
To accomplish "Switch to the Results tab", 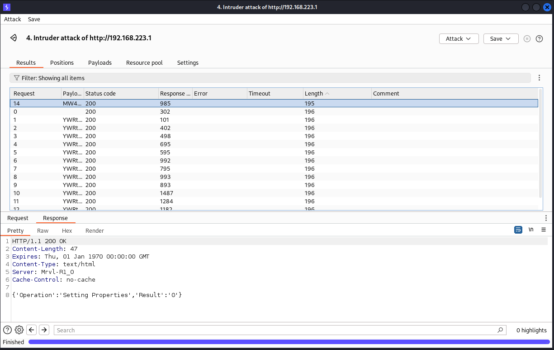I will click(x=26, y=62).
